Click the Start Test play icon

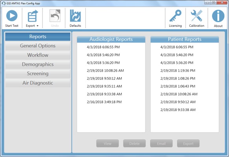tap(12, 16)
